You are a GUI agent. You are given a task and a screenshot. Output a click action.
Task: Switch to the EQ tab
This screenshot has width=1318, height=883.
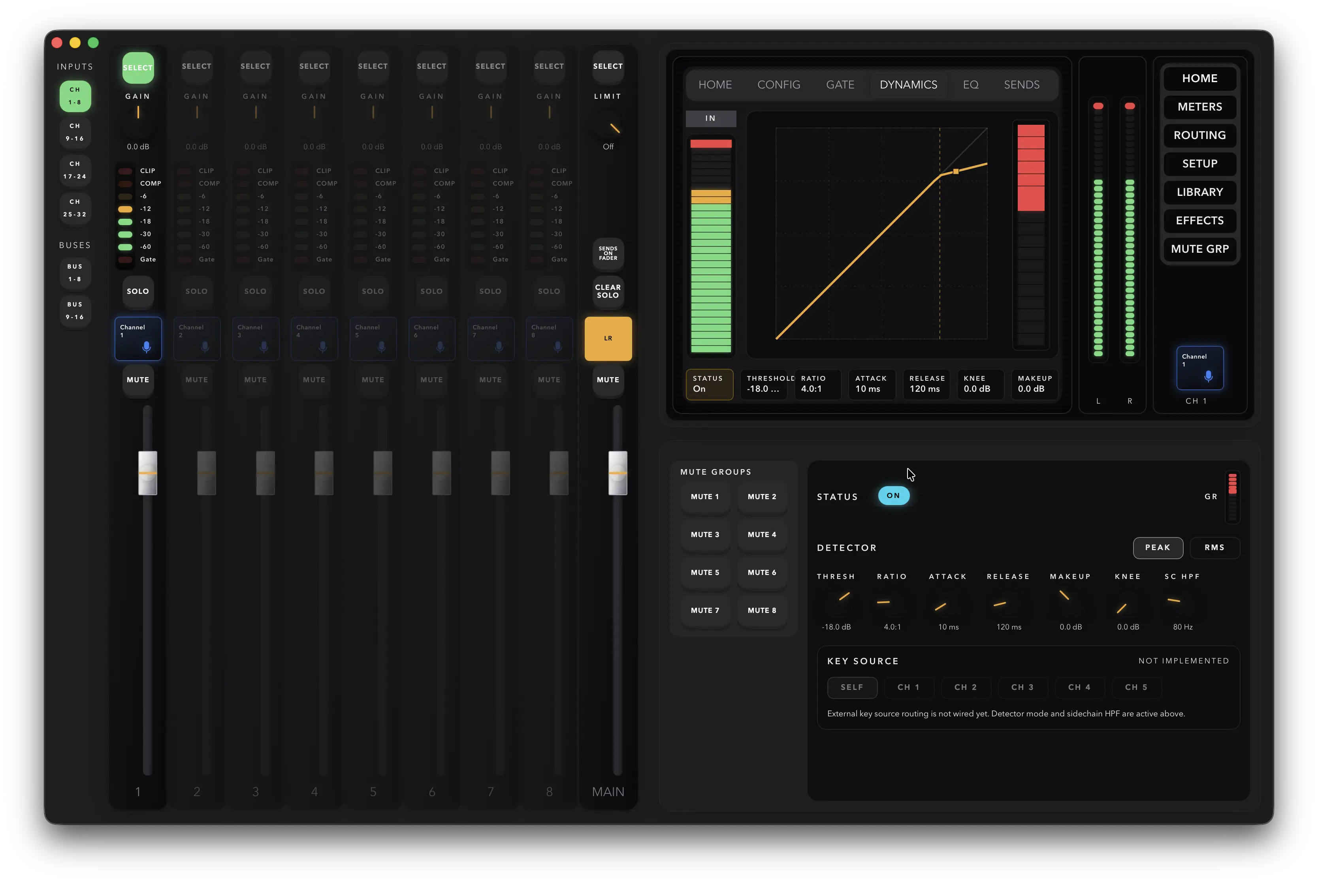(970, 85)
